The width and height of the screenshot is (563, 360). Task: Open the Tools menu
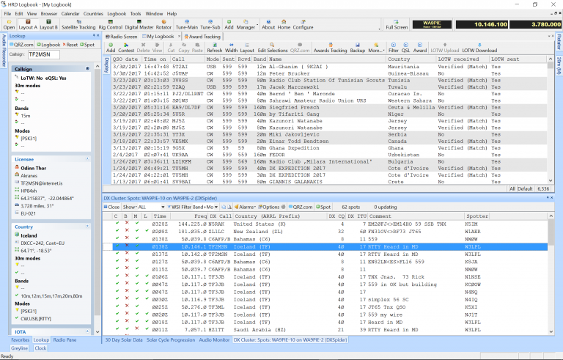click(136, 14)
